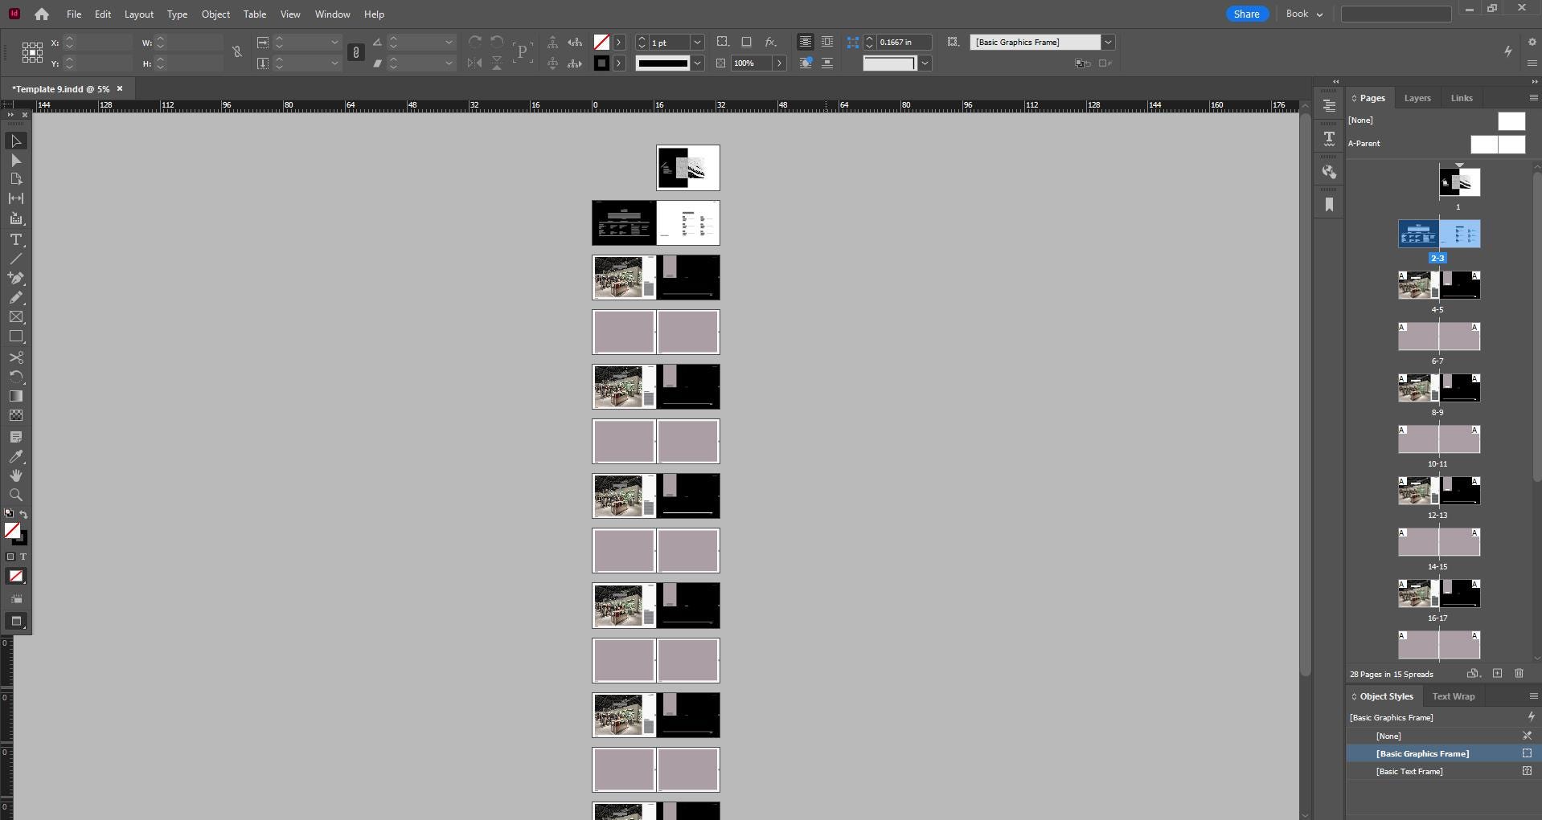The width and height of the screenshot is (1542, 820).
Task: Select the Hand tool
Action: click(x=15, y=475)
